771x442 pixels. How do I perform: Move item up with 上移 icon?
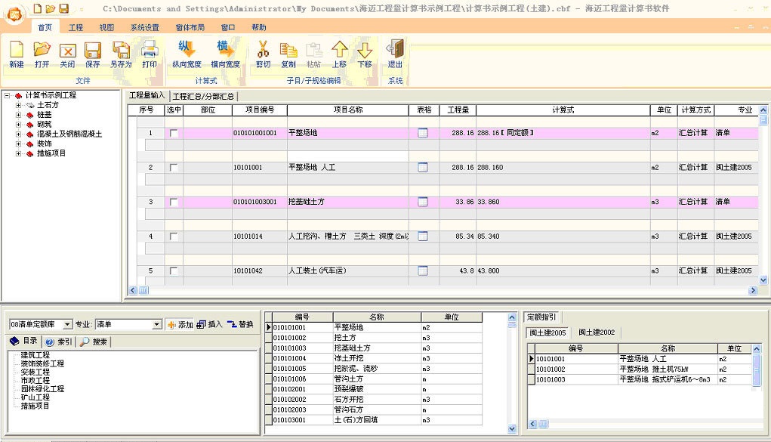[x=339, y=51]
